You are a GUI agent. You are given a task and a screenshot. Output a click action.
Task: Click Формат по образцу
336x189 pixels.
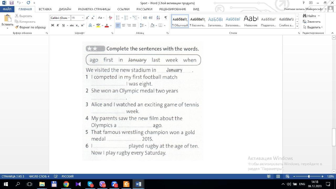click(30, 27)
